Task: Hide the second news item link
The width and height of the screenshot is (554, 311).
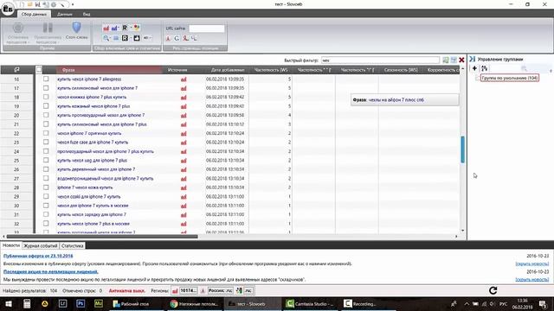Action: coord(532,279)
